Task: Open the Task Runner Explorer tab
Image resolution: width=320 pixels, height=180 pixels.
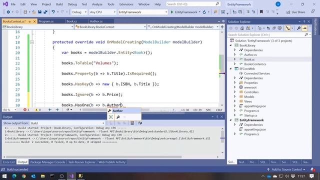Action: click(82, 162)
